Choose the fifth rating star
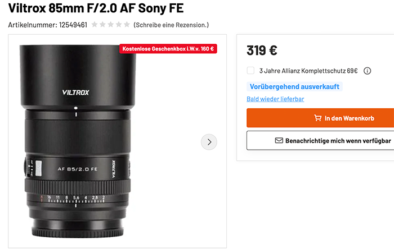 126,25
